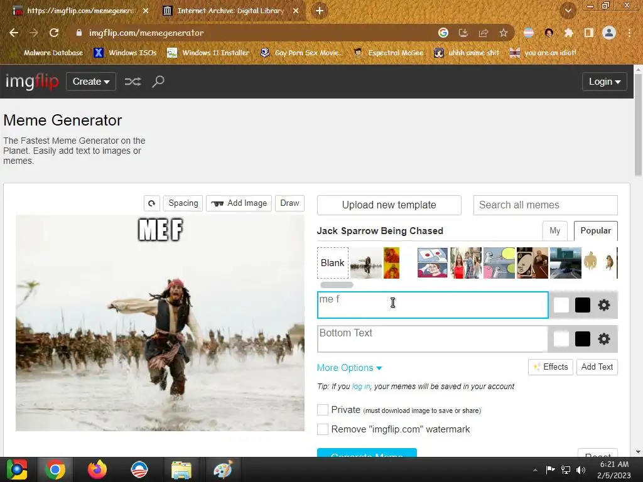The height and width of the screenshot is (482, 643).
Task: Click the Google icon in address bar
Action: (x=443, y=33)
